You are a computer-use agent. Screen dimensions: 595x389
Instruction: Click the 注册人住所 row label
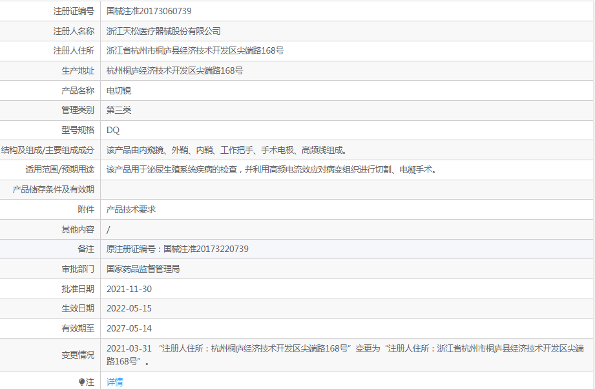click(x=74, y=51)
